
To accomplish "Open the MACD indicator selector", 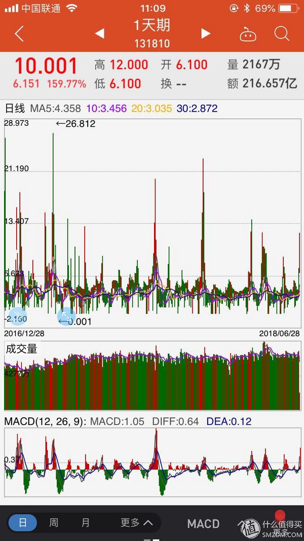I will pos(203,524).
